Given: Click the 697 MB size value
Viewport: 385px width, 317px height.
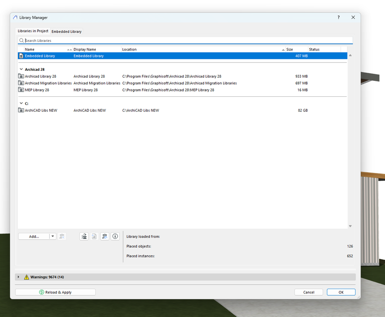Looking at the screenshot, I should pyautogui.click(x=302, y=83).
